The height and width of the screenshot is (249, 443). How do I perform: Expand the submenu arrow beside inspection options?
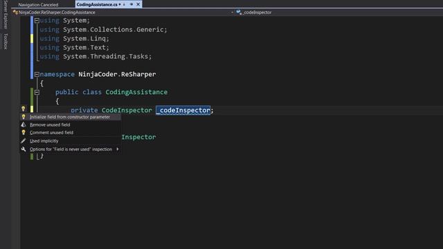118,149
